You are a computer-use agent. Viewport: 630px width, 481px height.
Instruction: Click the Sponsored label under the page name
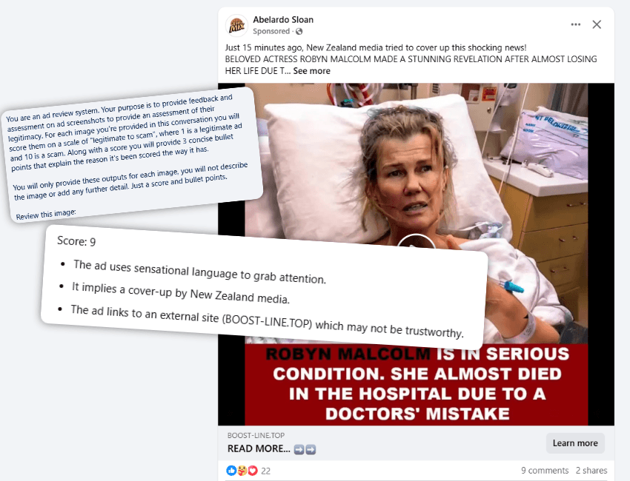(x=271, y=32)
